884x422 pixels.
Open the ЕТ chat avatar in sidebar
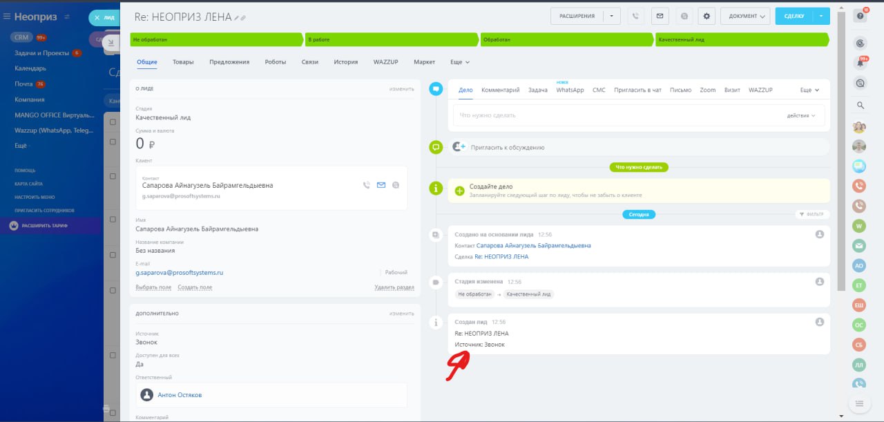(860, 285)
